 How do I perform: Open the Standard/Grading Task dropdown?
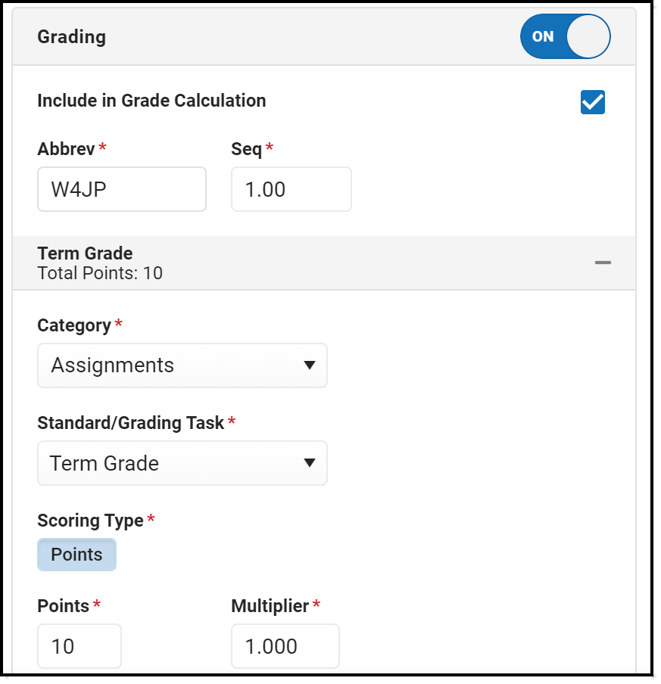(182, 463)
